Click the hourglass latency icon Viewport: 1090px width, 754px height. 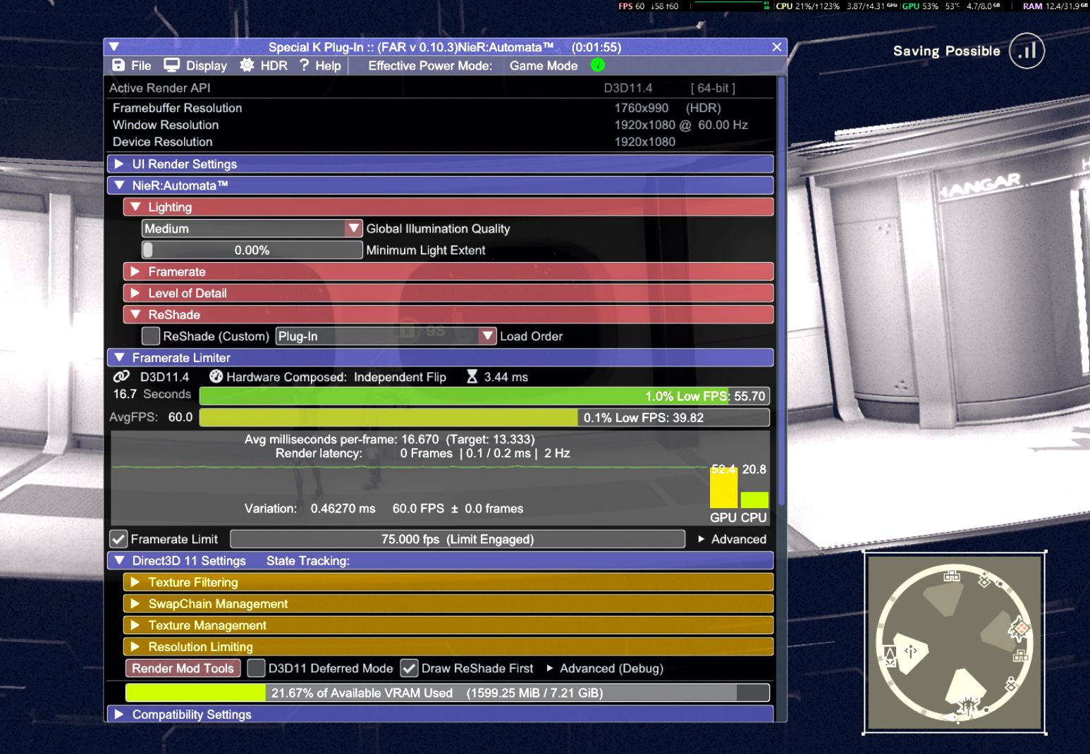click(x=472, y=376)
